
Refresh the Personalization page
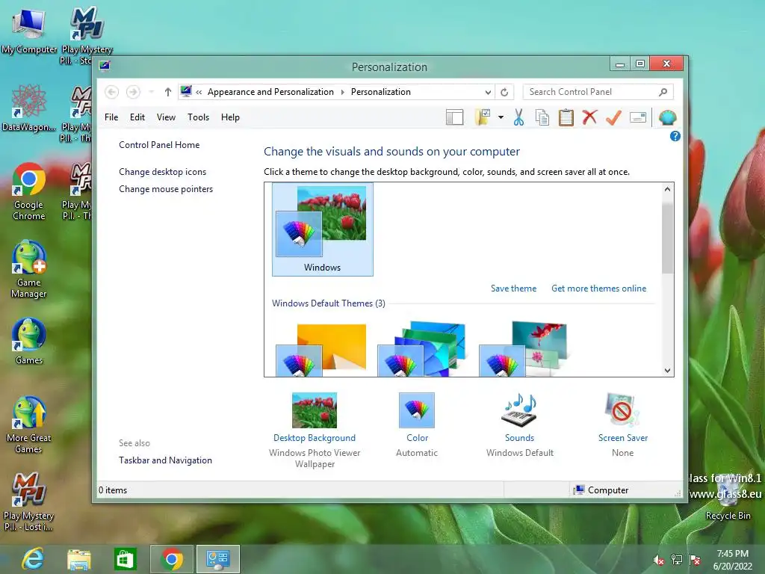click(x=504, y=92)
